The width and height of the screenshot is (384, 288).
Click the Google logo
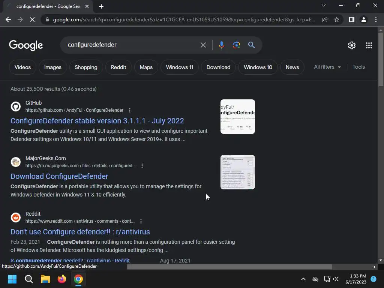(x=26, y=45)
